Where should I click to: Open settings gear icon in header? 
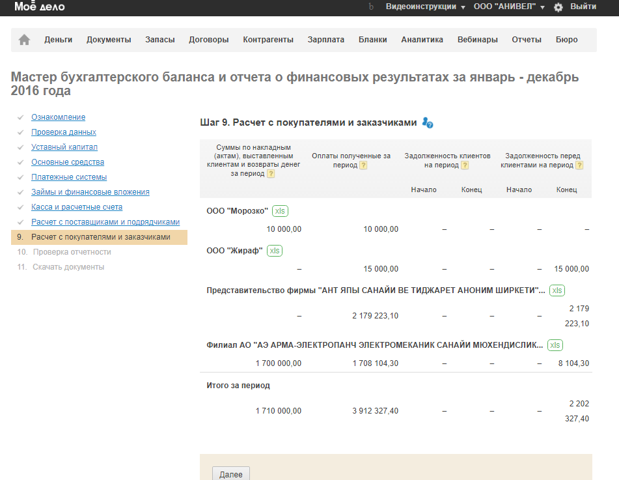point(558,7)
